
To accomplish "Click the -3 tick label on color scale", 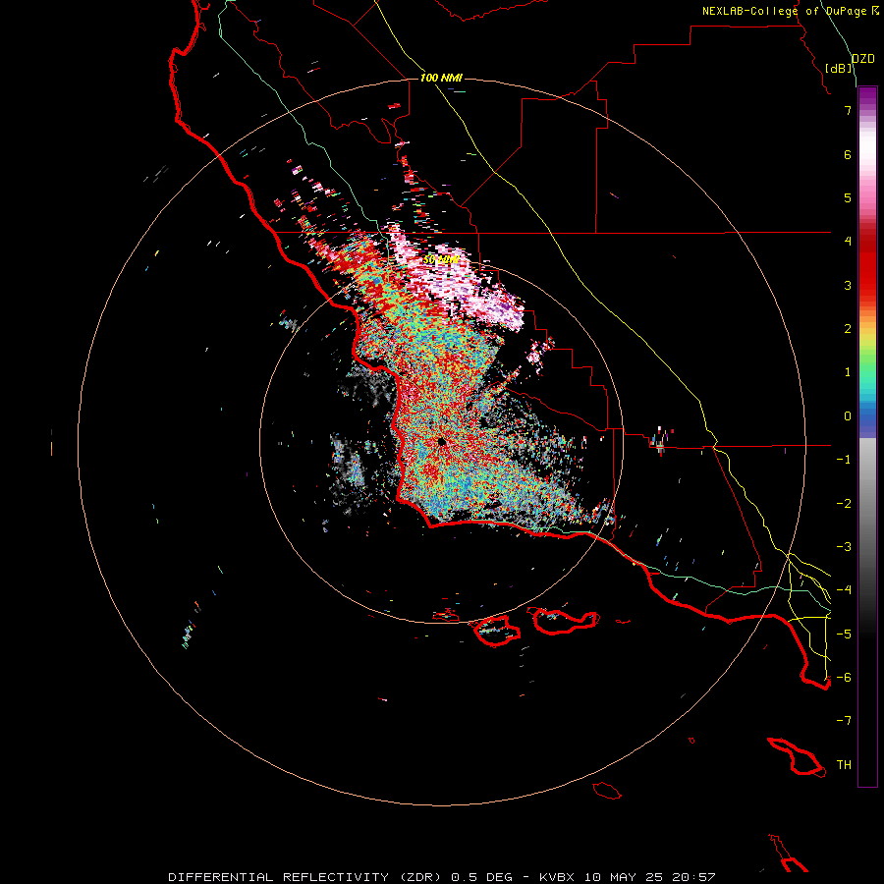I will tap(844, 547).
